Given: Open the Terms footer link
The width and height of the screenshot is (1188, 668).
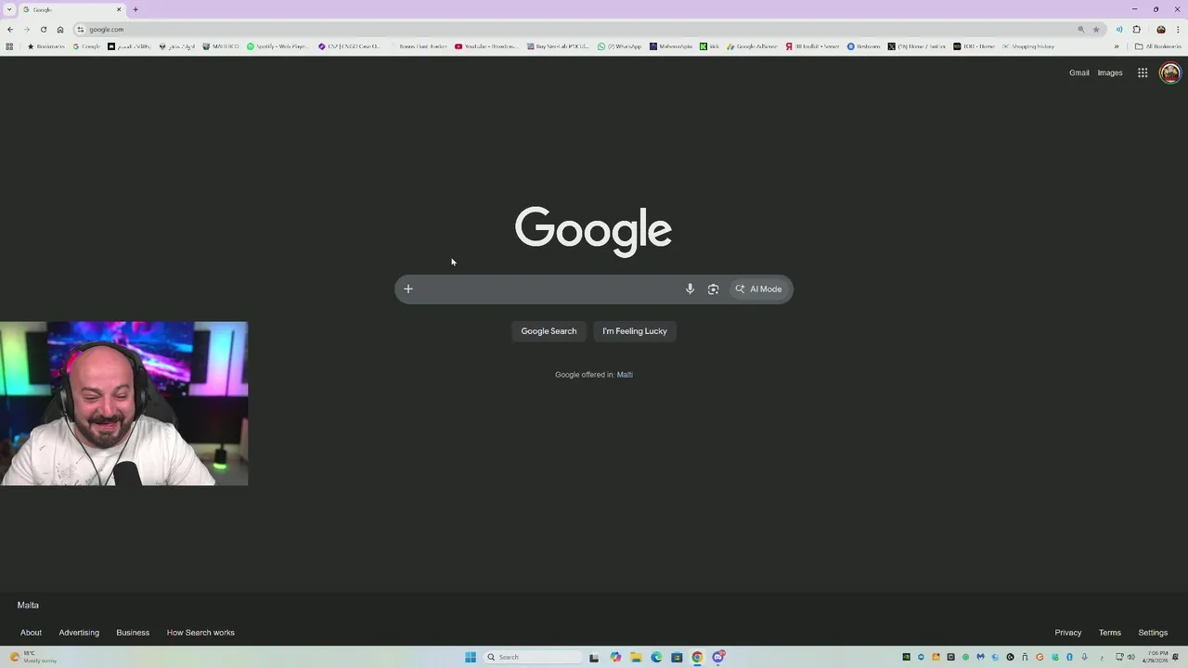Looking at the screenshot, I should pos(1109,633).
